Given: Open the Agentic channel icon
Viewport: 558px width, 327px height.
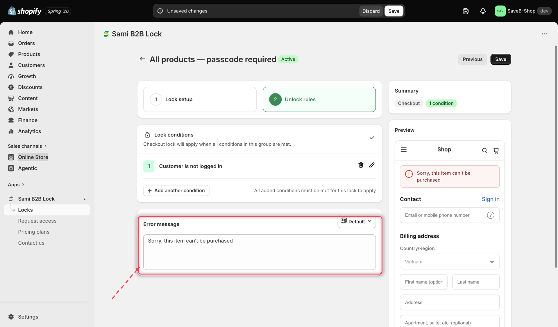Looking at the screenshot, I should 11,168.
